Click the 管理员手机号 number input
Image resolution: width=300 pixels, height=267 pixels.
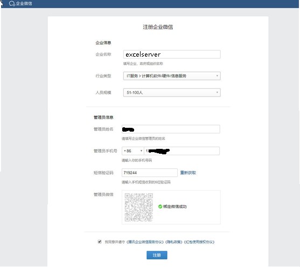tap(182, 151)
